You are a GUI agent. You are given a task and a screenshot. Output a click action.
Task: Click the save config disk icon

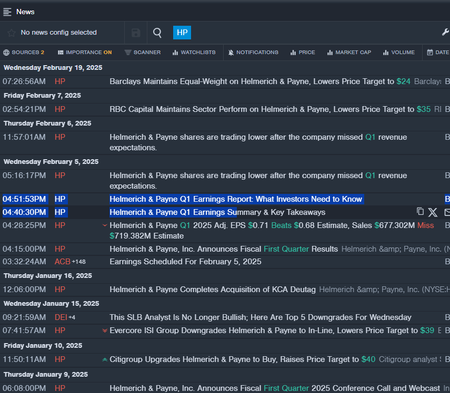click(136, 33)
